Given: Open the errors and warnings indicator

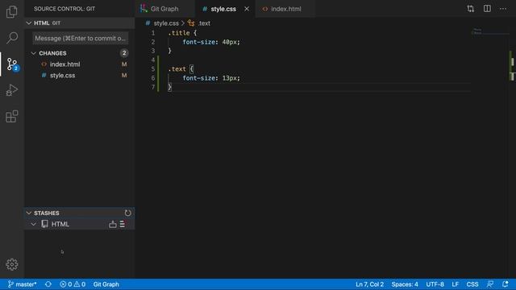Looking at the screenshot, I should 73,284.
